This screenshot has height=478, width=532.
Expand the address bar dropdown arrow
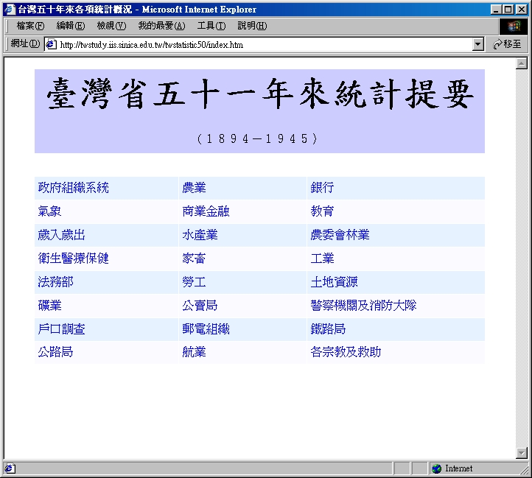click(478, 44)
